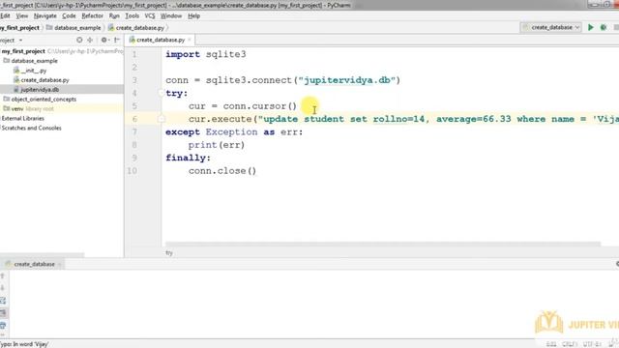Viewport: 619px width, 348px height.
Task: Open the Code menu
Action: point(69,15)
